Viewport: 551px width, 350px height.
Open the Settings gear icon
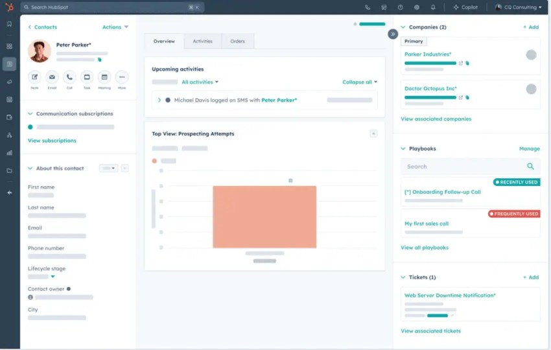click(416, 7)
